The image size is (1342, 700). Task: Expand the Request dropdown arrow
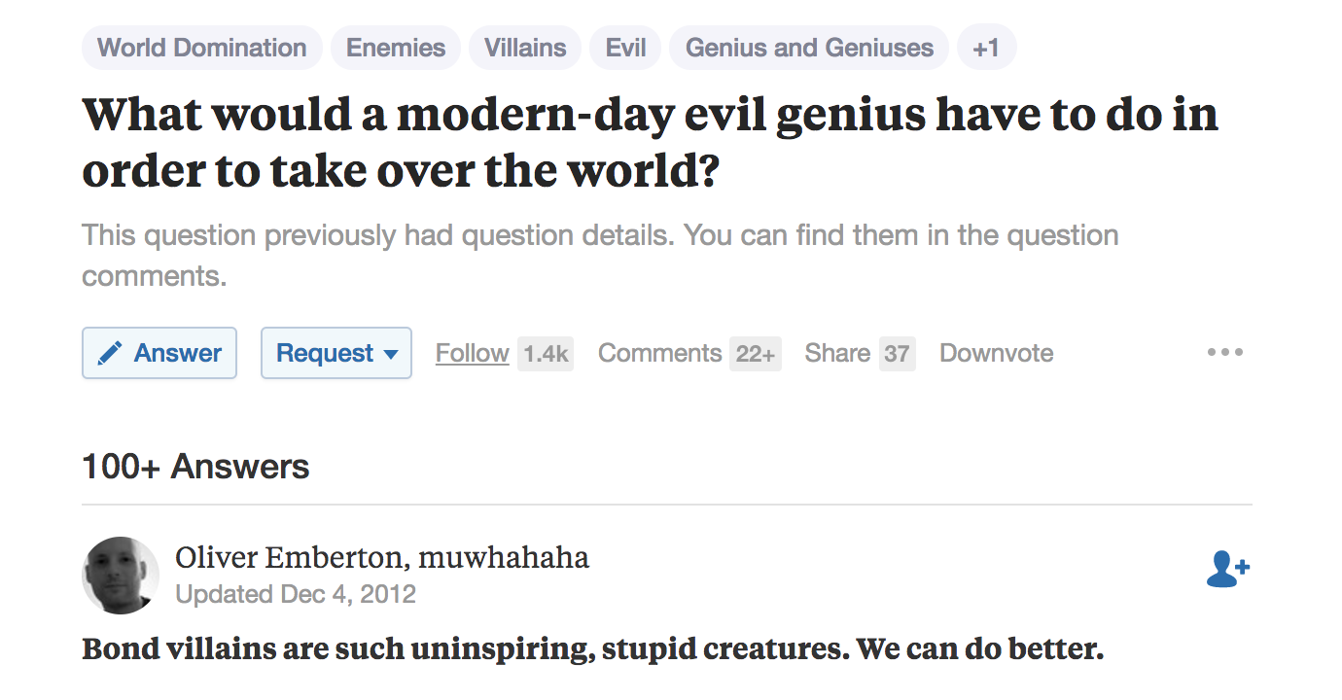(x=391, y=355)
